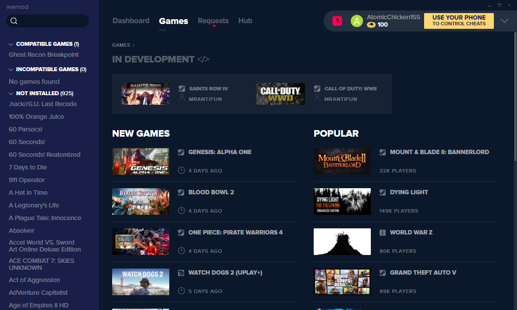Open Genesis: Alpha One title link

(x=220, y=152)
